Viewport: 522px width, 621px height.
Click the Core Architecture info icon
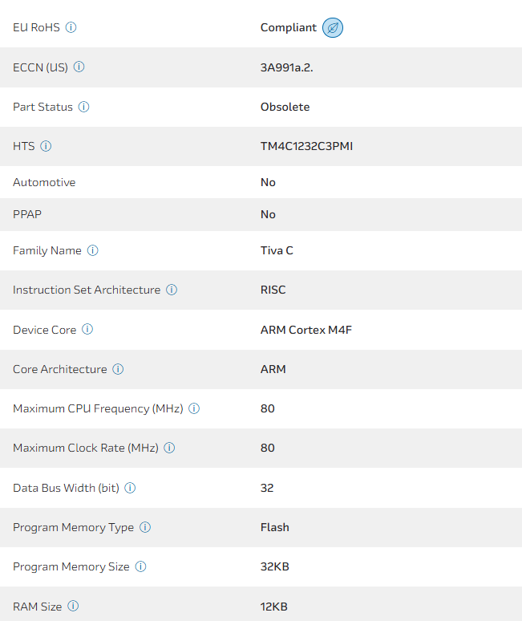tap(118, 369)
